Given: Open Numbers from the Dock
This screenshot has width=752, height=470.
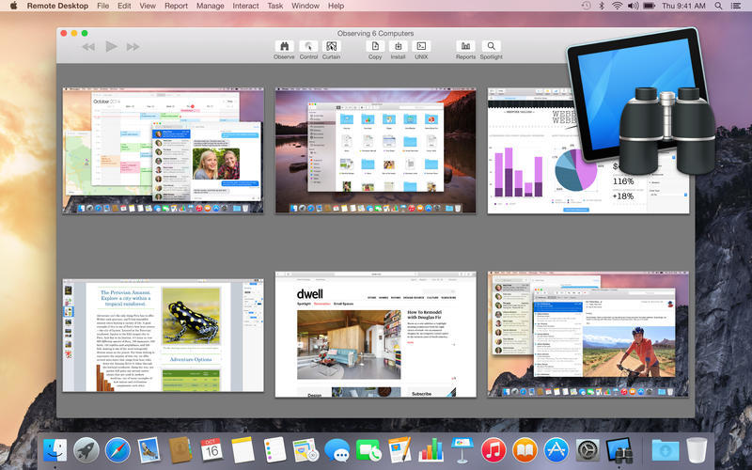Looking at the screenshot, I should pos(431,450).
